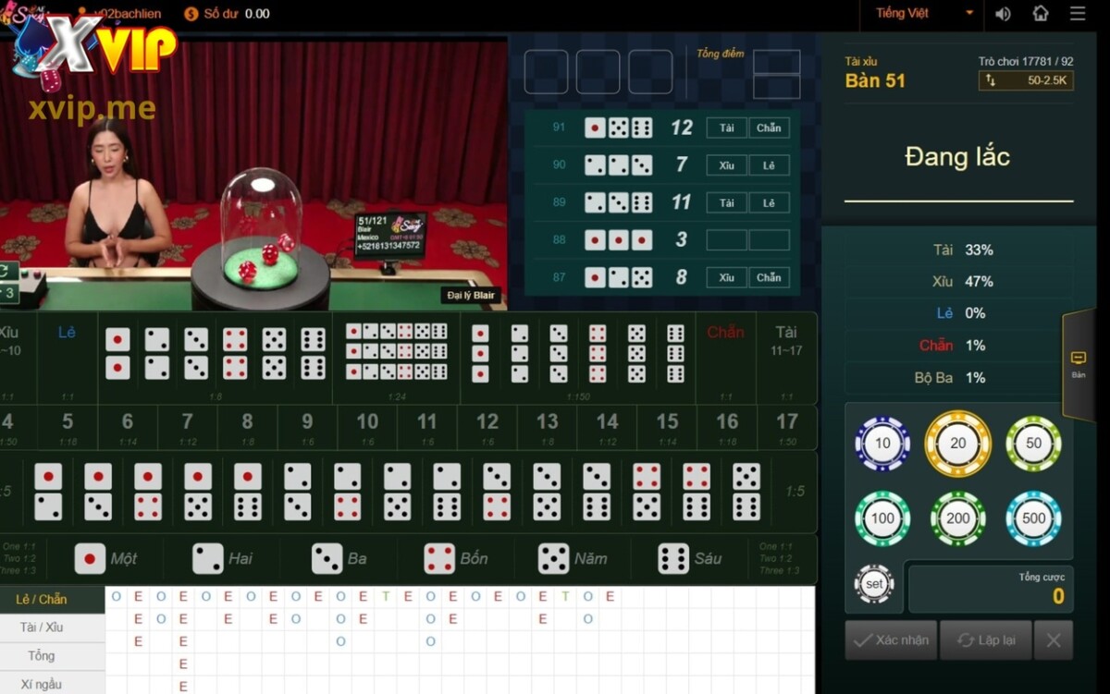The image size is (1110, 694).
Task: Select the 10 value chip
Action: (882, 444)
